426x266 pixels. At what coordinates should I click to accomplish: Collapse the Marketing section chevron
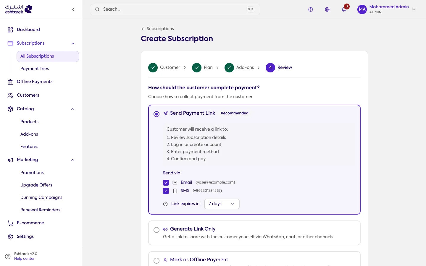pos(73,160)
